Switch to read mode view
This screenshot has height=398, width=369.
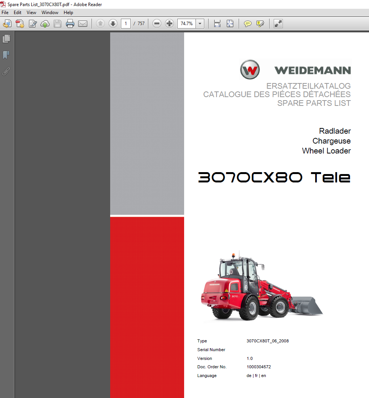pos(278,24)
